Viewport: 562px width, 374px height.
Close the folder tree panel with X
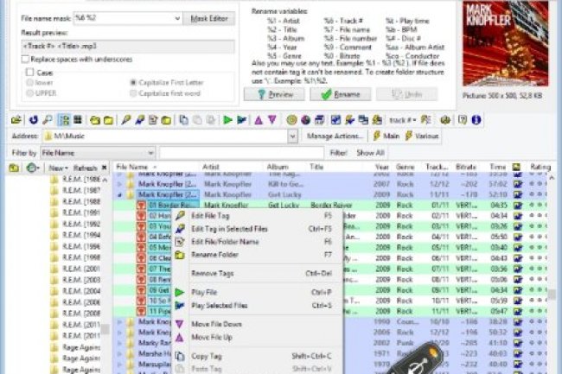(104, 168)
